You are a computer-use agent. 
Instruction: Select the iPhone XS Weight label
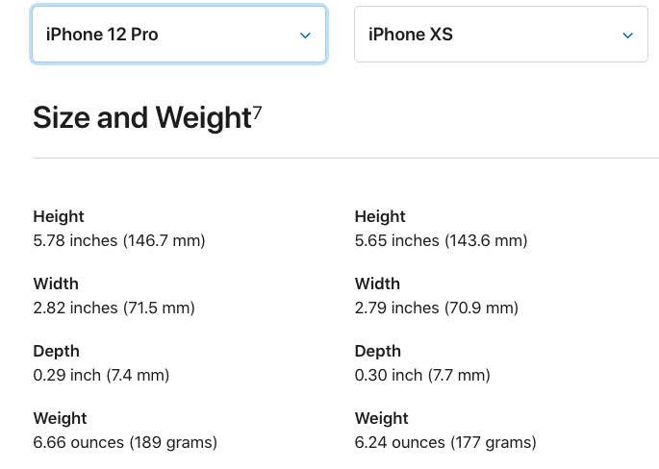click(x=382, y=418)
